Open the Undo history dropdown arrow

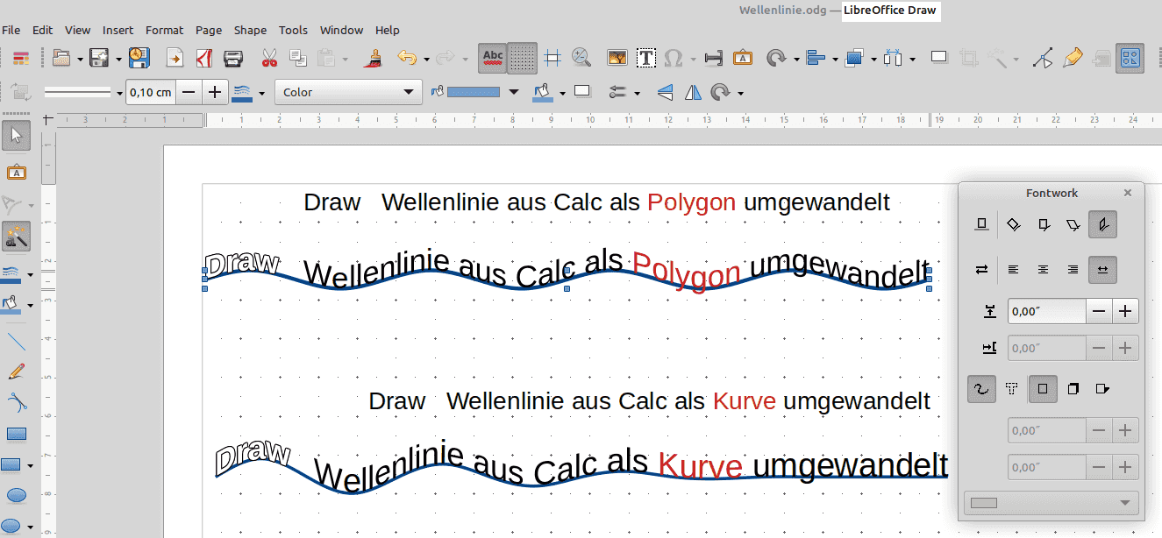click(426, 60)
